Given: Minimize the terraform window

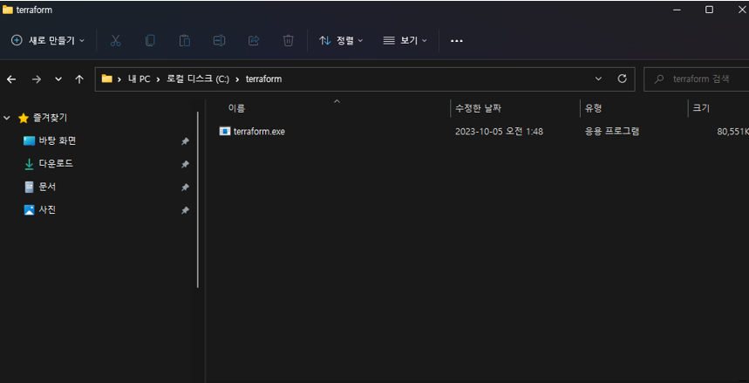Looking at the screenshot, I should click(677, 10).
